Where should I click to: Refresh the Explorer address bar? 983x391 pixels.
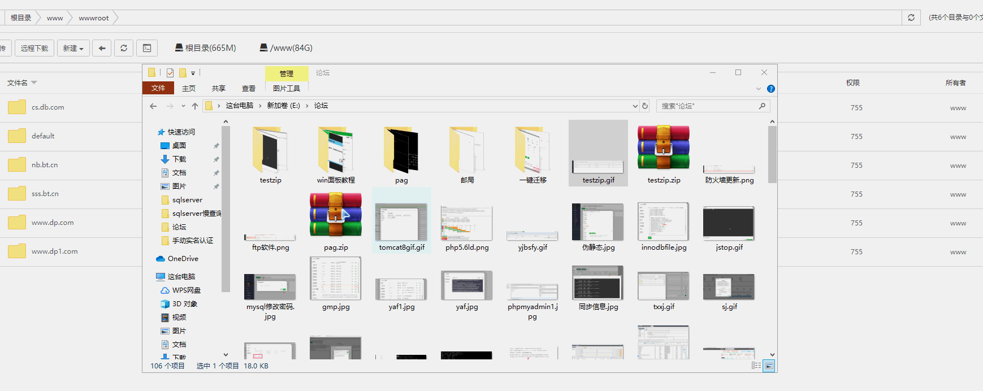(x=645, y=106)
